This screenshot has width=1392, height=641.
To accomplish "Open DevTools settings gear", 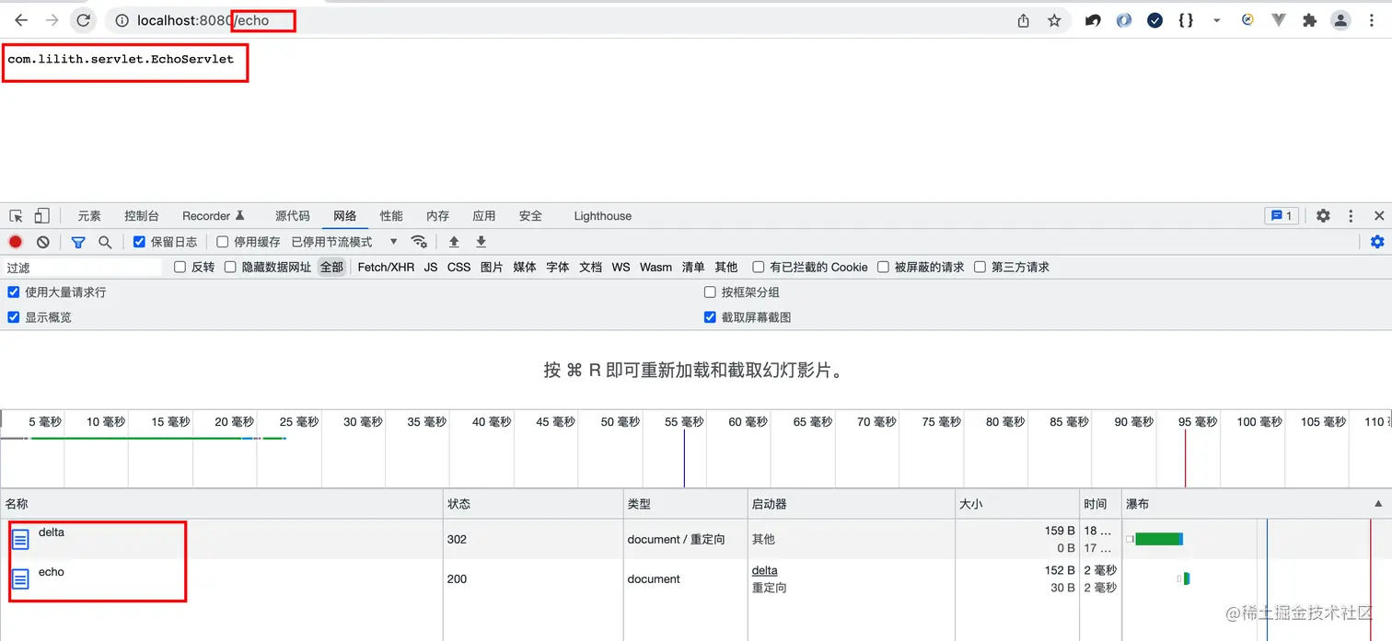I will coord(1323,216).
